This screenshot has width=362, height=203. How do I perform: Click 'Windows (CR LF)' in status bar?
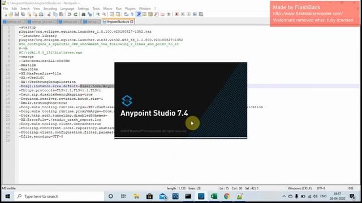click(x=300, y=188)
